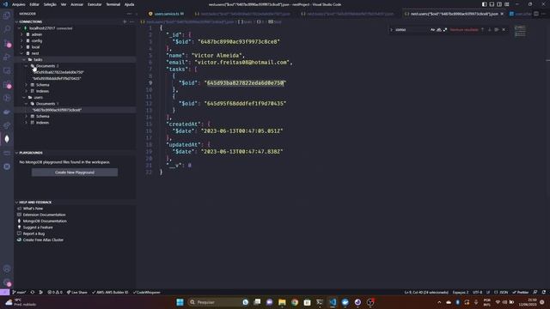Viewport: 550px width, 309px height.
Task: Open customize layout icon in the title bar
Action: (507, 4)
